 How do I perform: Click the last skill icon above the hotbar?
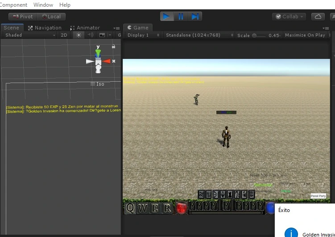pyautogui.click(x=252, y=195)
